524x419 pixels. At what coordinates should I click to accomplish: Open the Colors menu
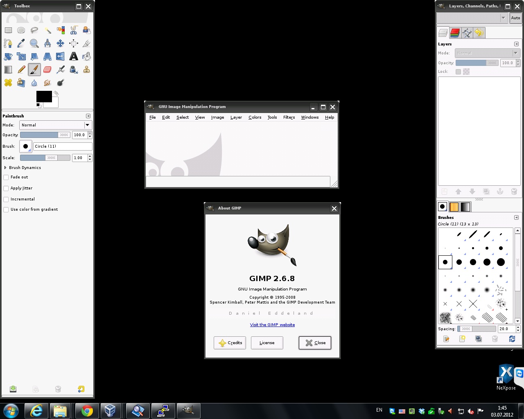coord(255,117)
